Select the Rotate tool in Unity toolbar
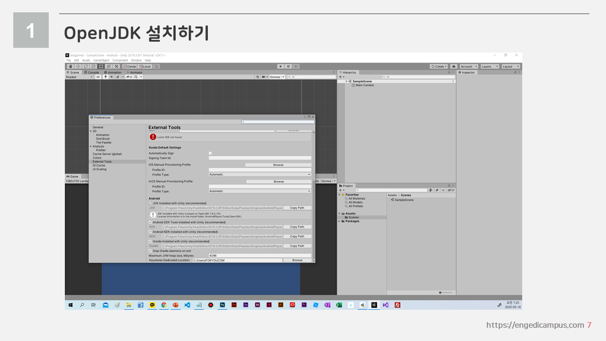 [86, 66]
